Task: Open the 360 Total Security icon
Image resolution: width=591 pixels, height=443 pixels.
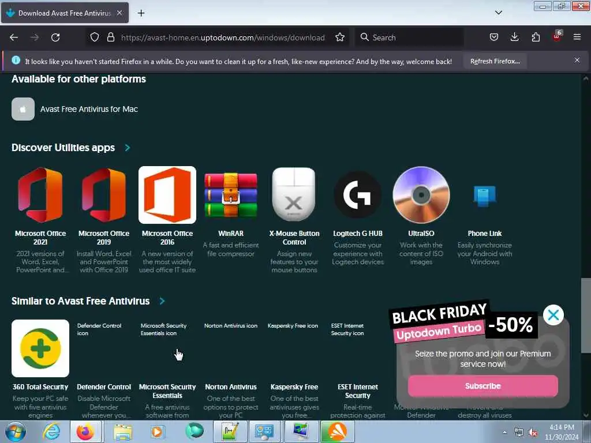Action: pos(40,348)
